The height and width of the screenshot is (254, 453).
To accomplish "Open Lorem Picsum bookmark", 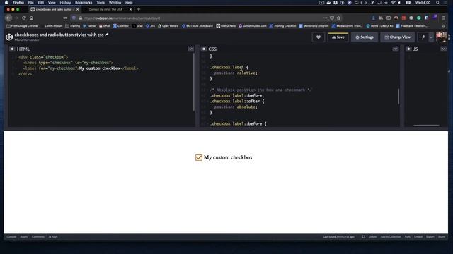I will pyautogui.click(x=52, y=26).
